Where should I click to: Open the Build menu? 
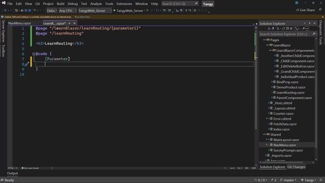tap(60, 4)
